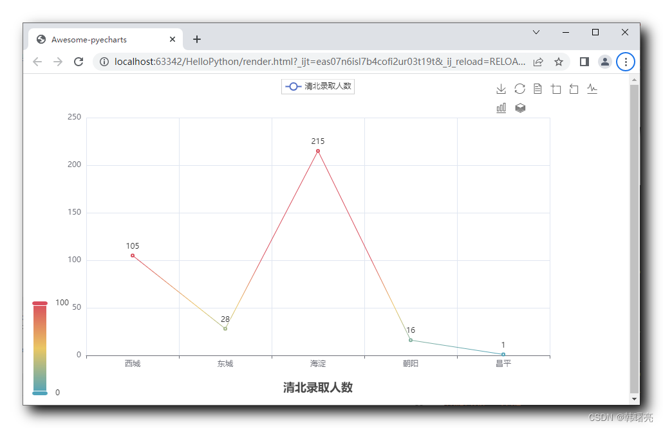Click the legend circle marker to hide series

[294, 86]
